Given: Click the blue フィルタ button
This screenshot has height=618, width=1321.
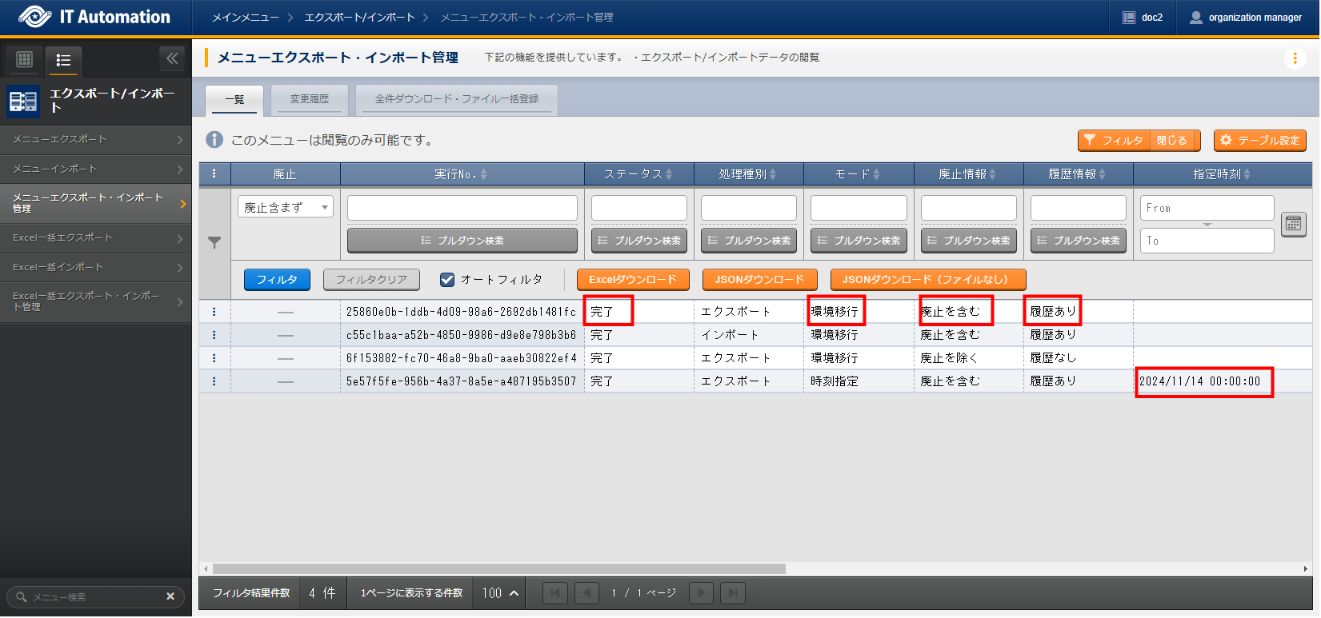Looking at the screenshot, I should pos(277,280).
